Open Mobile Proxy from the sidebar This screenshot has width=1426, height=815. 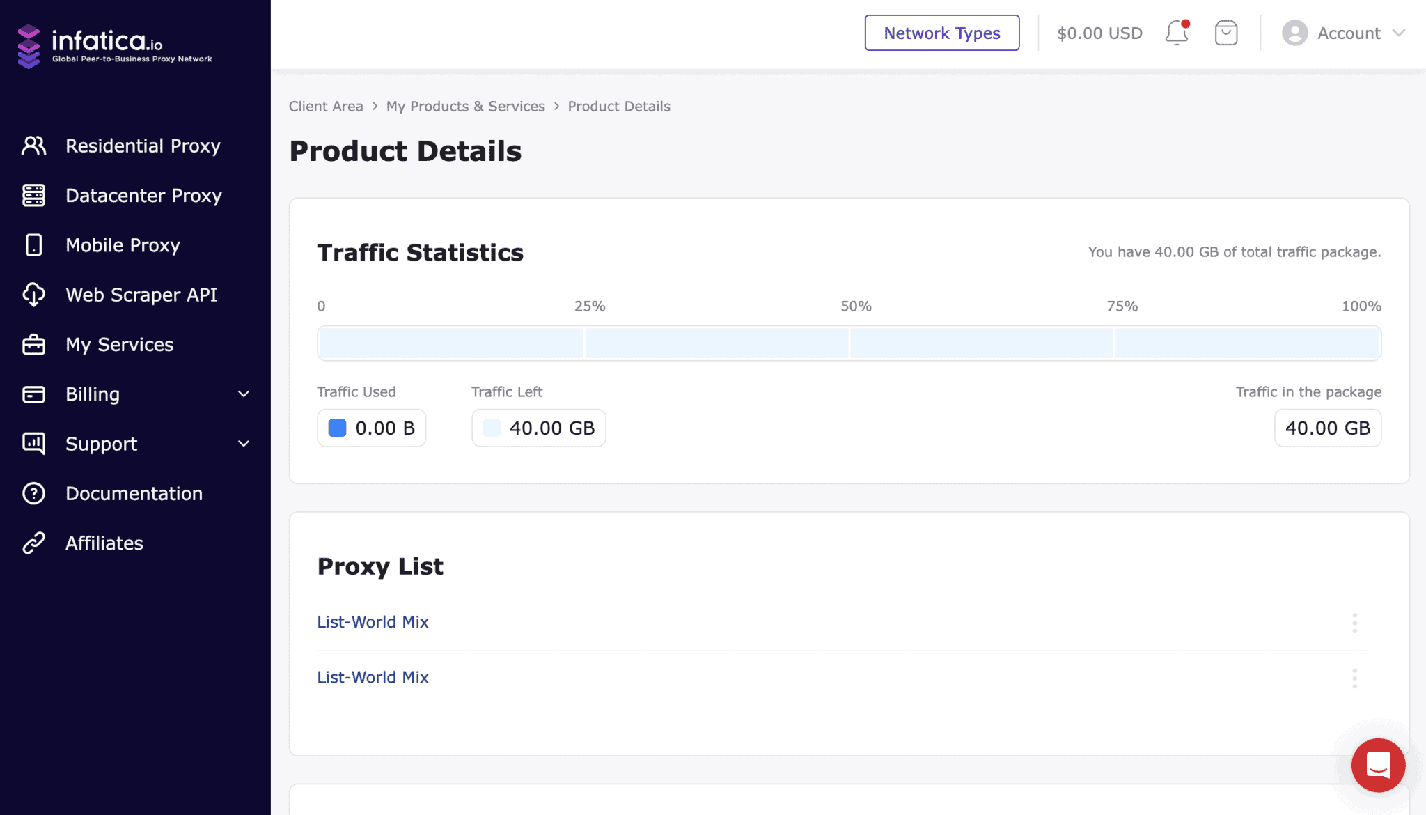[x=122, y=245]
